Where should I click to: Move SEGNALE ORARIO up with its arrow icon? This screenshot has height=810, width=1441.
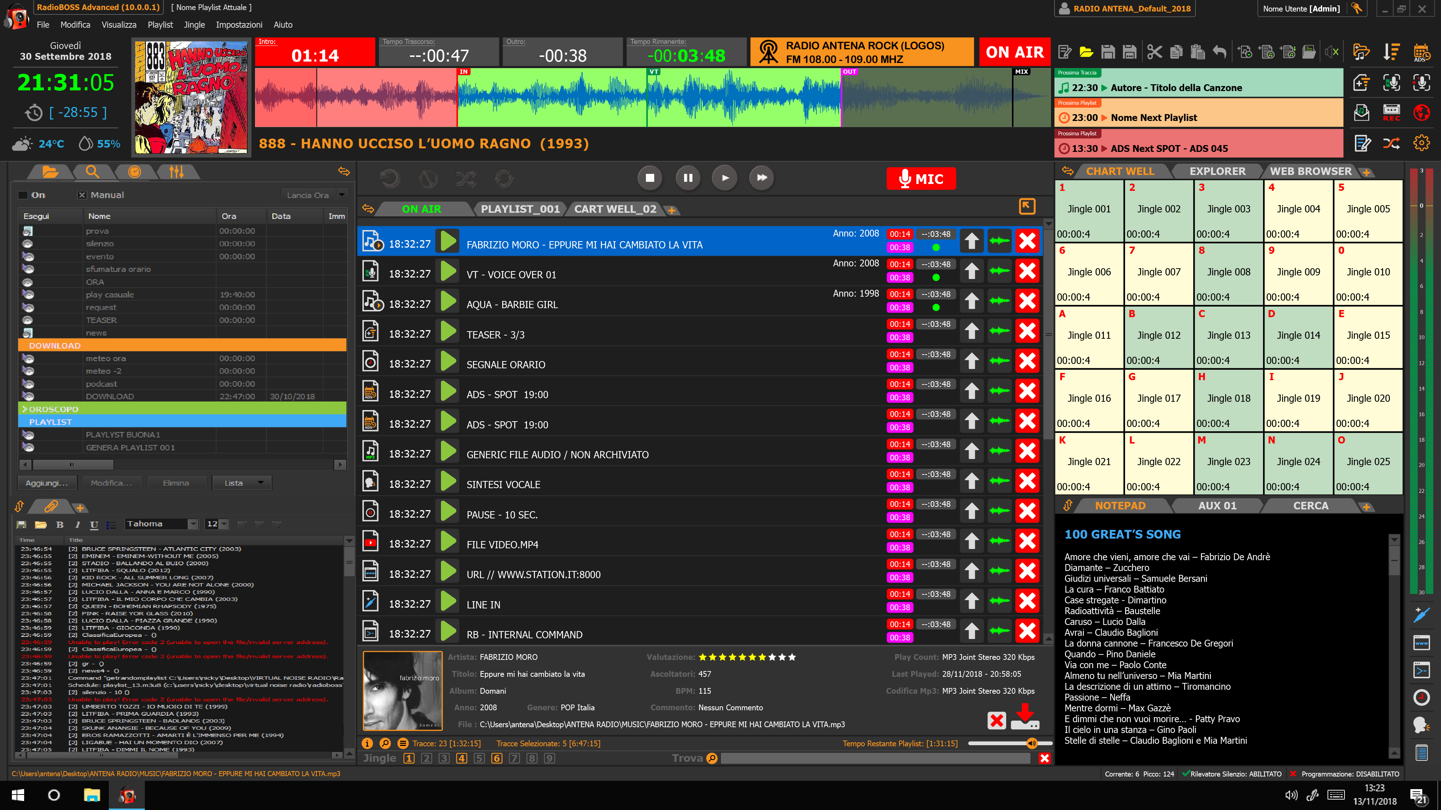pos(972,361)
